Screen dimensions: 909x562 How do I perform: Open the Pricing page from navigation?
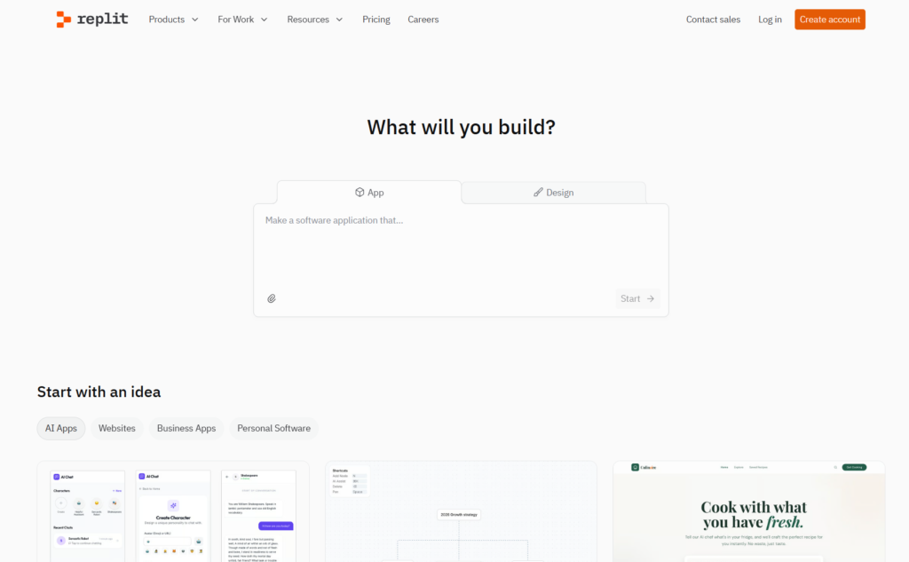pyautogui.click(x=375, y=19)
